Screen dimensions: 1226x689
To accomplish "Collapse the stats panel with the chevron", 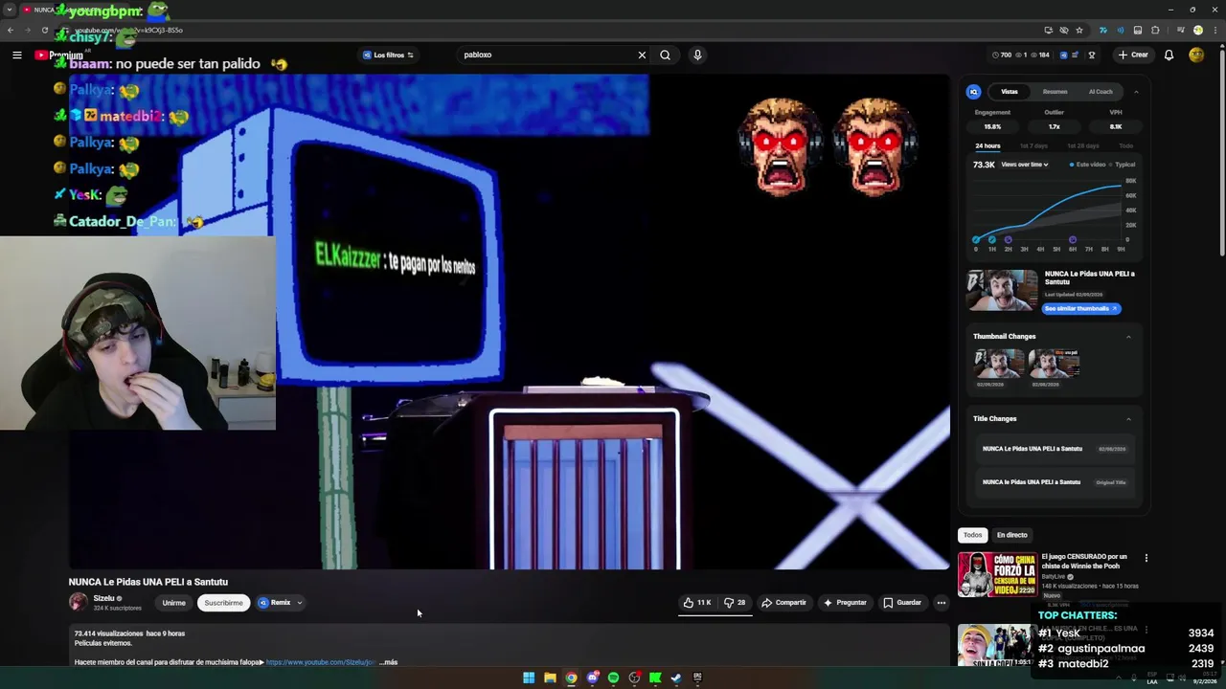I will click(x=1136, y=92).
